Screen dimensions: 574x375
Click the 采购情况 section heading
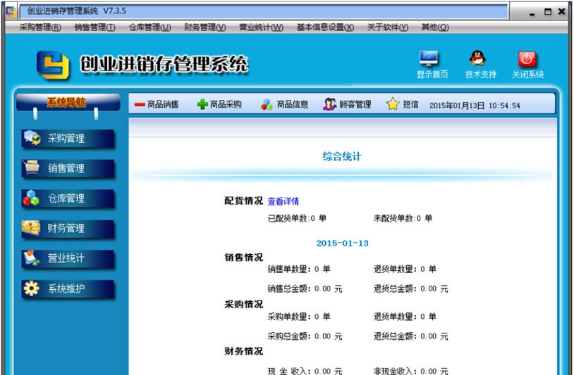(243, 304)
